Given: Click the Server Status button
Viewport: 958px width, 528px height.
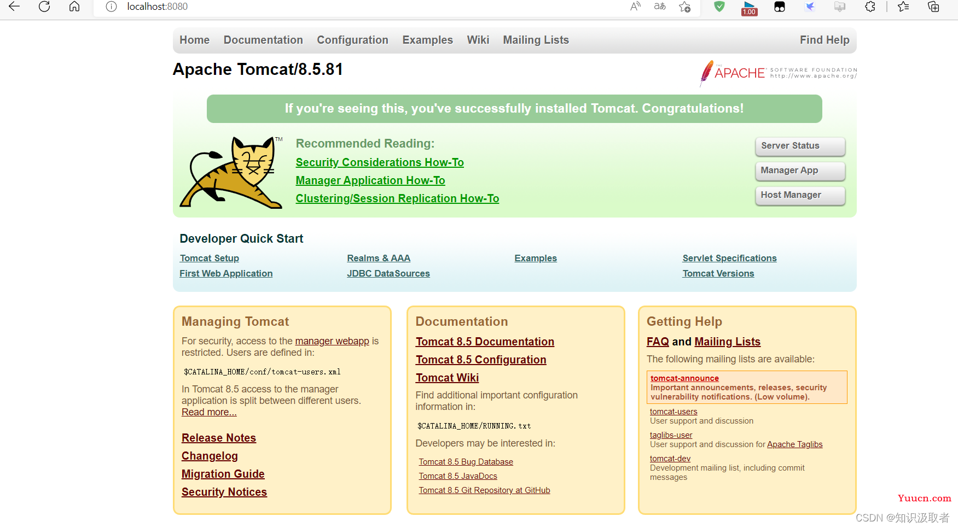Looking at the screenshot, I should click(800, 146).
